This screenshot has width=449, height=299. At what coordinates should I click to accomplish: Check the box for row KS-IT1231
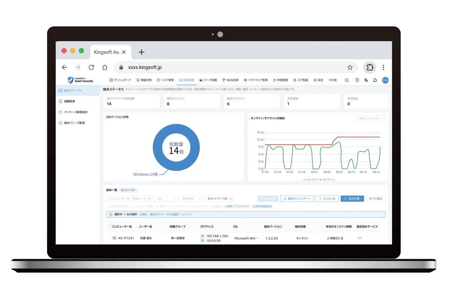109,238
